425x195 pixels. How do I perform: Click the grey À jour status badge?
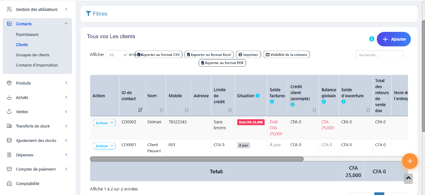244,145
